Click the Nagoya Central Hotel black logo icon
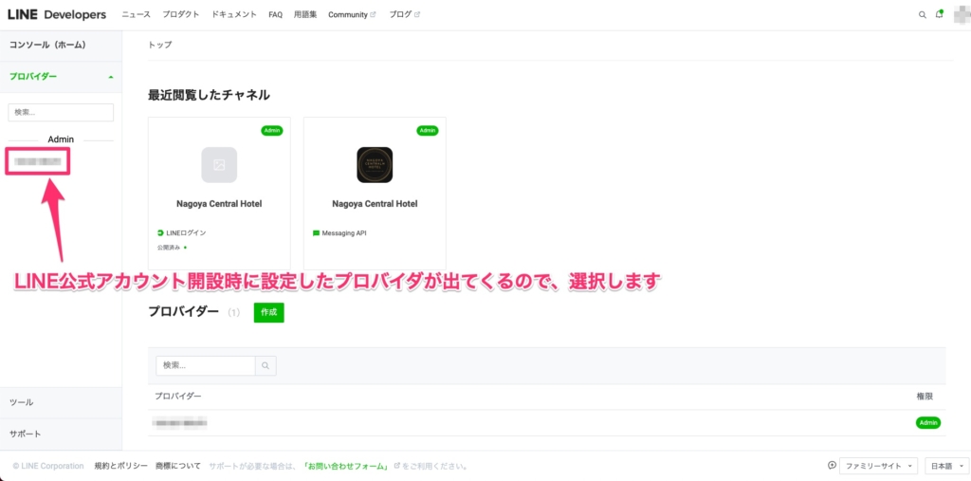 375,165
